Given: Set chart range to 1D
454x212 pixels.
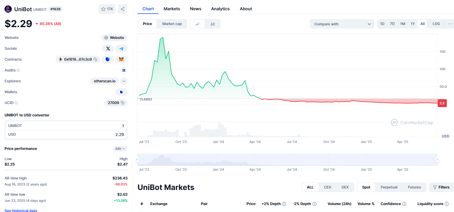Looking at the screenshot, I should click(382, 24).
